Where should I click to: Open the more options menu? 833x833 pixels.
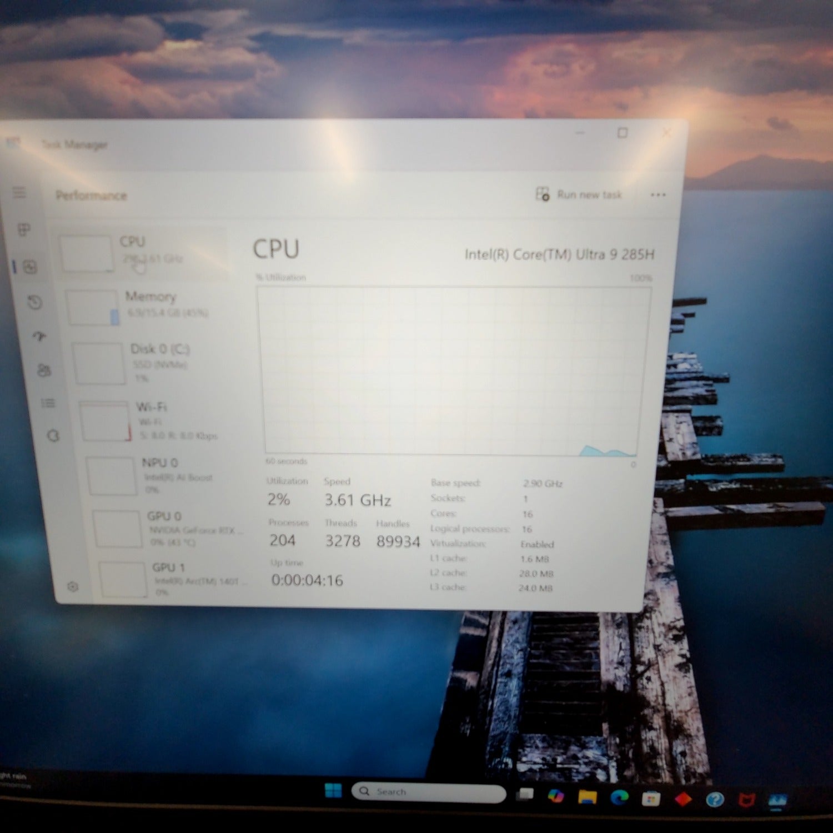[x=659, y=194]
